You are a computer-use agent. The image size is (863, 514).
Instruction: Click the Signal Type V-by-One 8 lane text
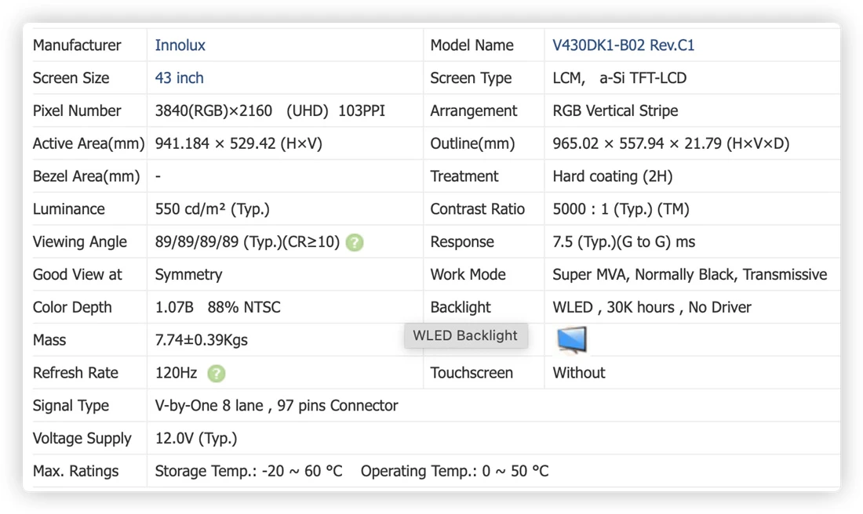click(209, 406)
